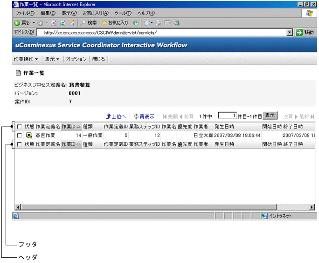Sort by 作業ID in header row

pos(71,127)
